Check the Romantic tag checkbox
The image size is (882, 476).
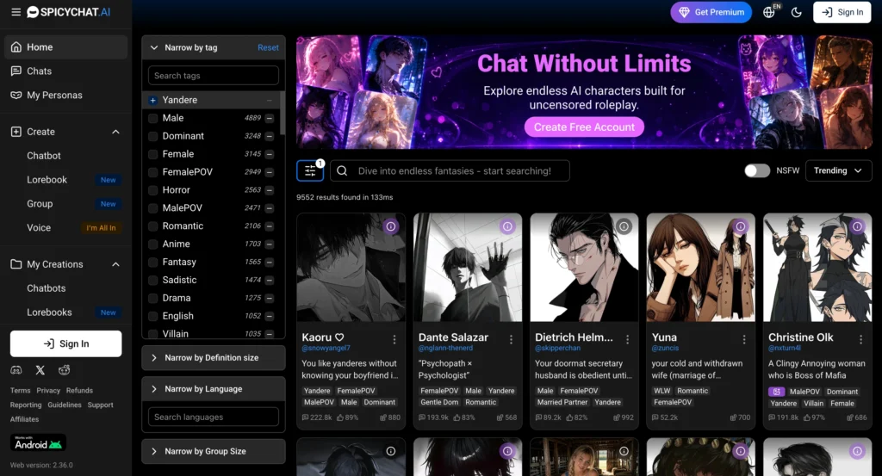(x=152, y=226)
